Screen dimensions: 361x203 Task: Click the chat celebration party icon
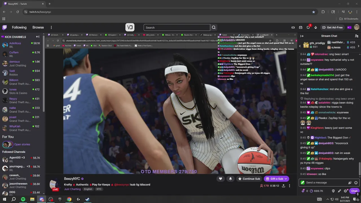point(350,183)
